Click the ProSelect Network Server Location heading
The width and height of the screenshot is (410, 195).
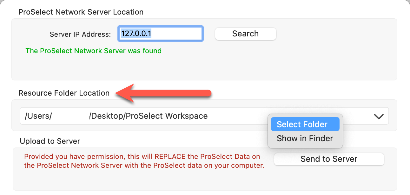[x=81, y=12]
